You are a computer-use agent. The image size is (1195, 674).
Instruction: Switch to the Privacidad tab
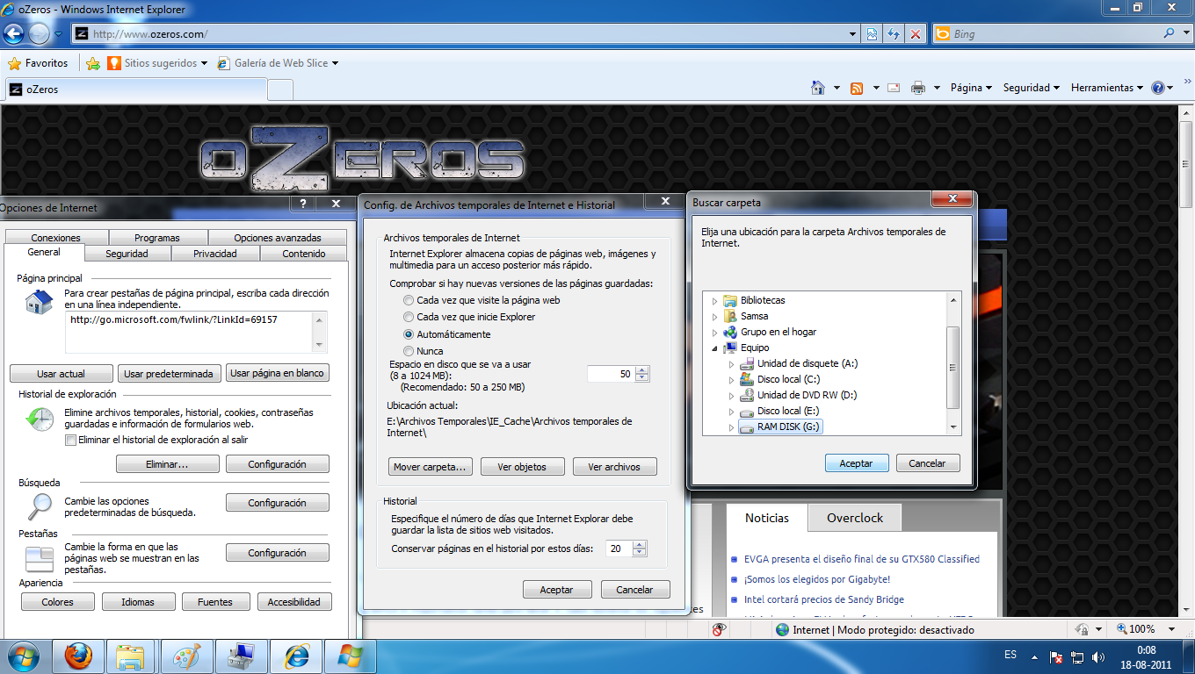point(215,254)
